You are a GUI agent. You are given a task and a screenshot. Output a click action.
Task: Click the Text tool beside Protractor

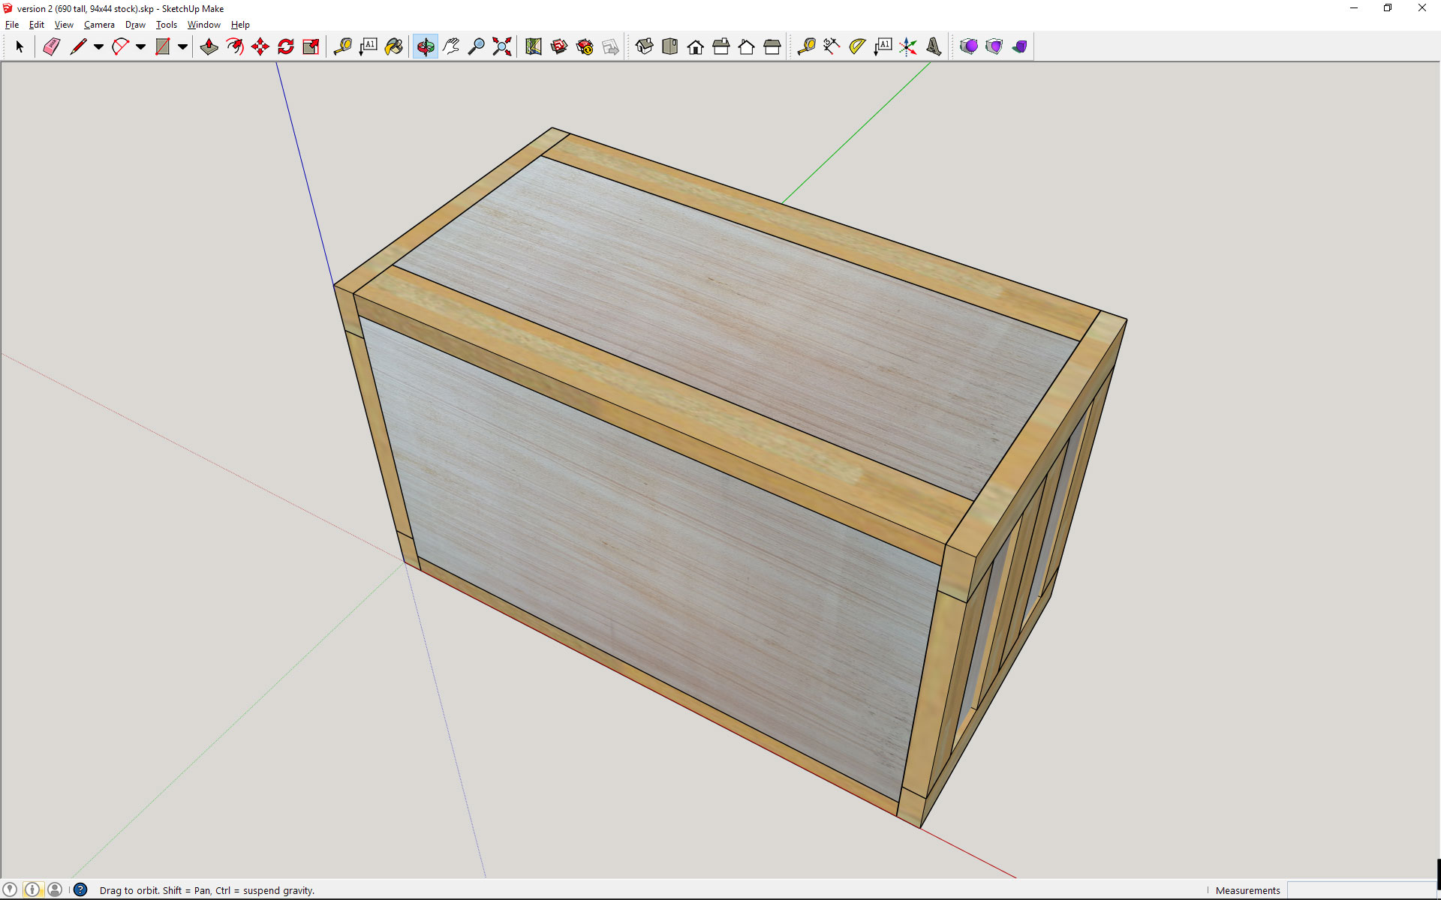[883, 46]
